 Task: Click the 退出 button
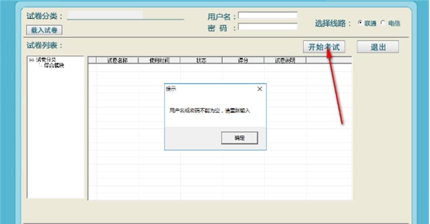pos(378,47)
